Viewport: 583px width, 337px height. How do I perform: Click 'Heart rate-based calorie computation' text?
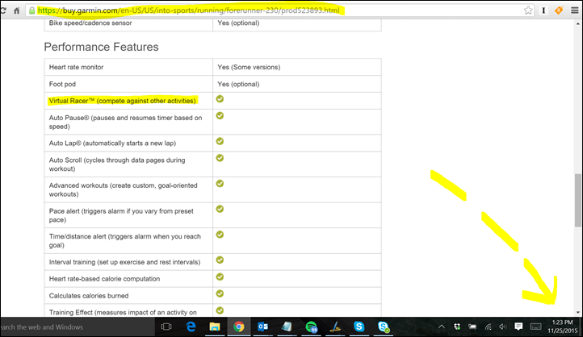click(x=104, y=279)
